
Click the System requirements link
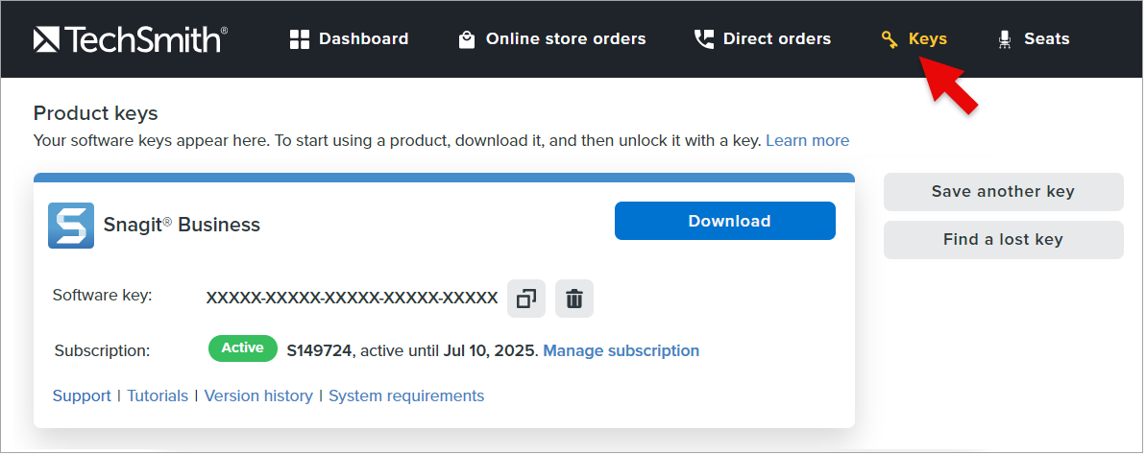[406, 395]
